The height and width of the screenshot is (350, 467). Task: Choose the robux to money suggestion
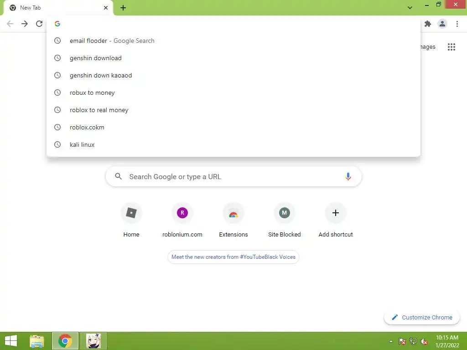(x=233, y=93)
